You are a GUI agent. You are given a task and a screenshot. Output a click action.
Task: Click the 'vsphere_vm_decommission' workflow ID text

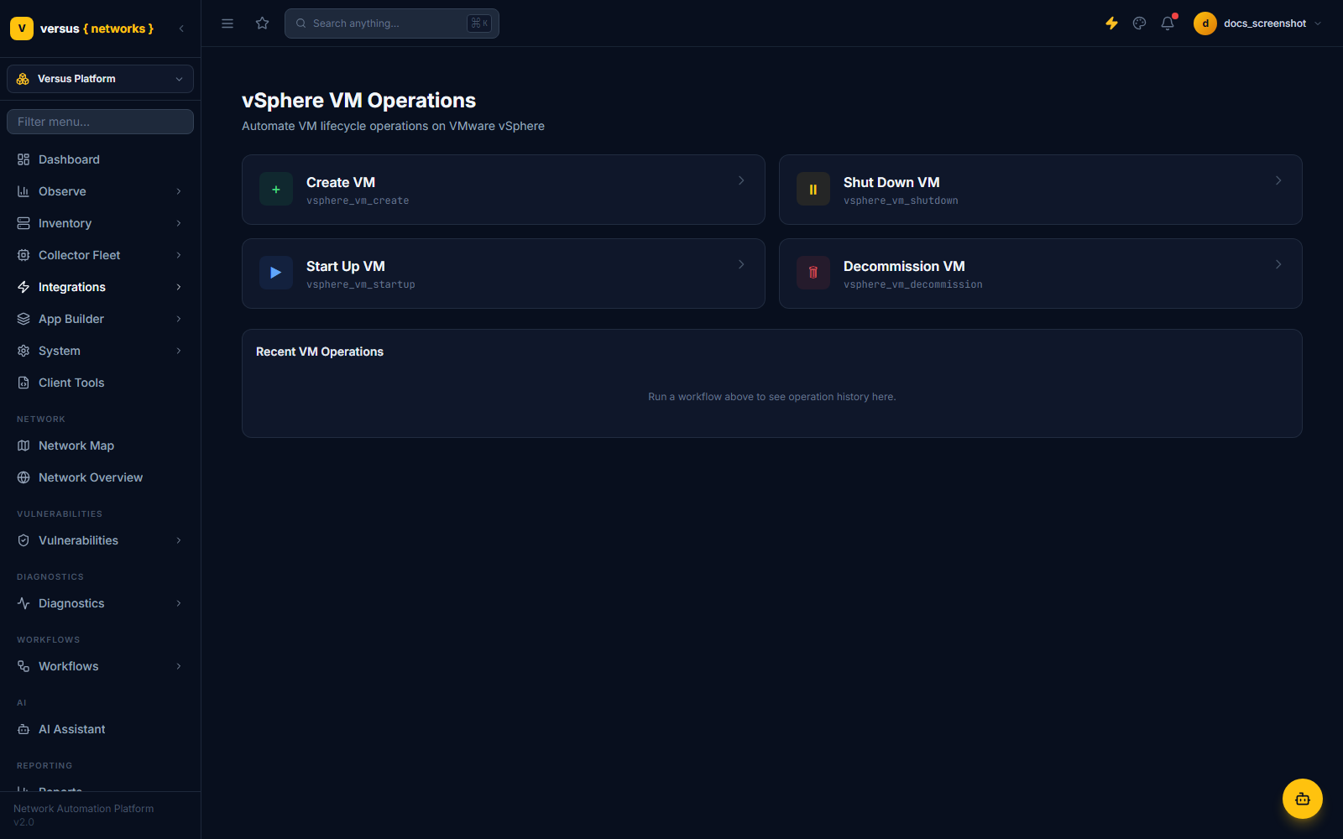[x=913, y=284]
